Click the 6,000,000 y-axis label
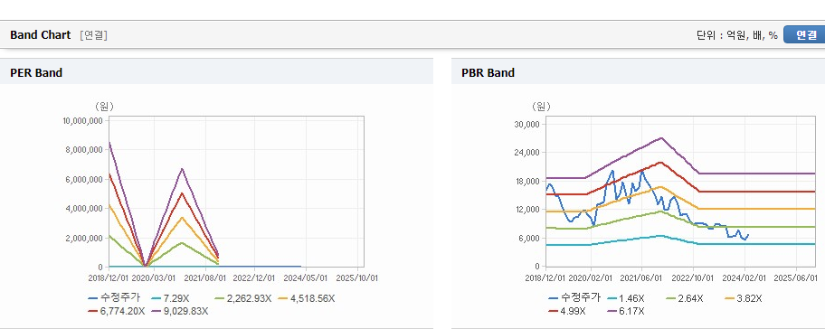Image resolution: width=825 pixels, height=329 pixels. click(85, 179)
